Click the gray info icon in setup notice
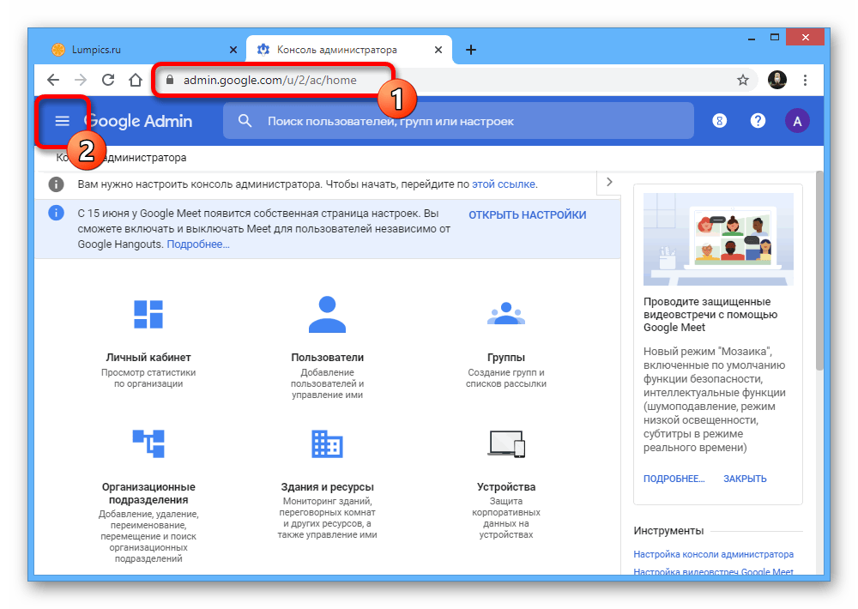 click(x=56, y=184)
